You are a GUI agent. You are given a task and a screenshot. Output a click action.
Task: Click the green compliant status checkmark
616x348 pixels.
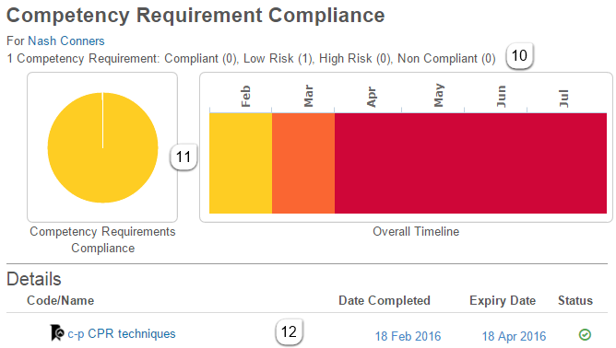coord(585,335)
